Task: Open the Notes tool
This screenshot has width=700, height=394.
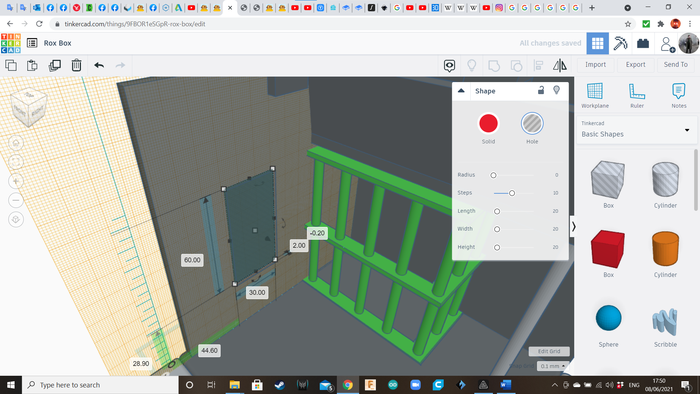Action: tap(679, 96)
